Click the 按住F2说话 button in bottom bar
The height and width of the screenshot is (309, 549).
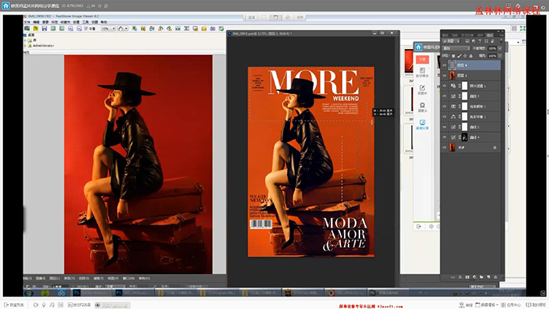[x=80, y=305]
